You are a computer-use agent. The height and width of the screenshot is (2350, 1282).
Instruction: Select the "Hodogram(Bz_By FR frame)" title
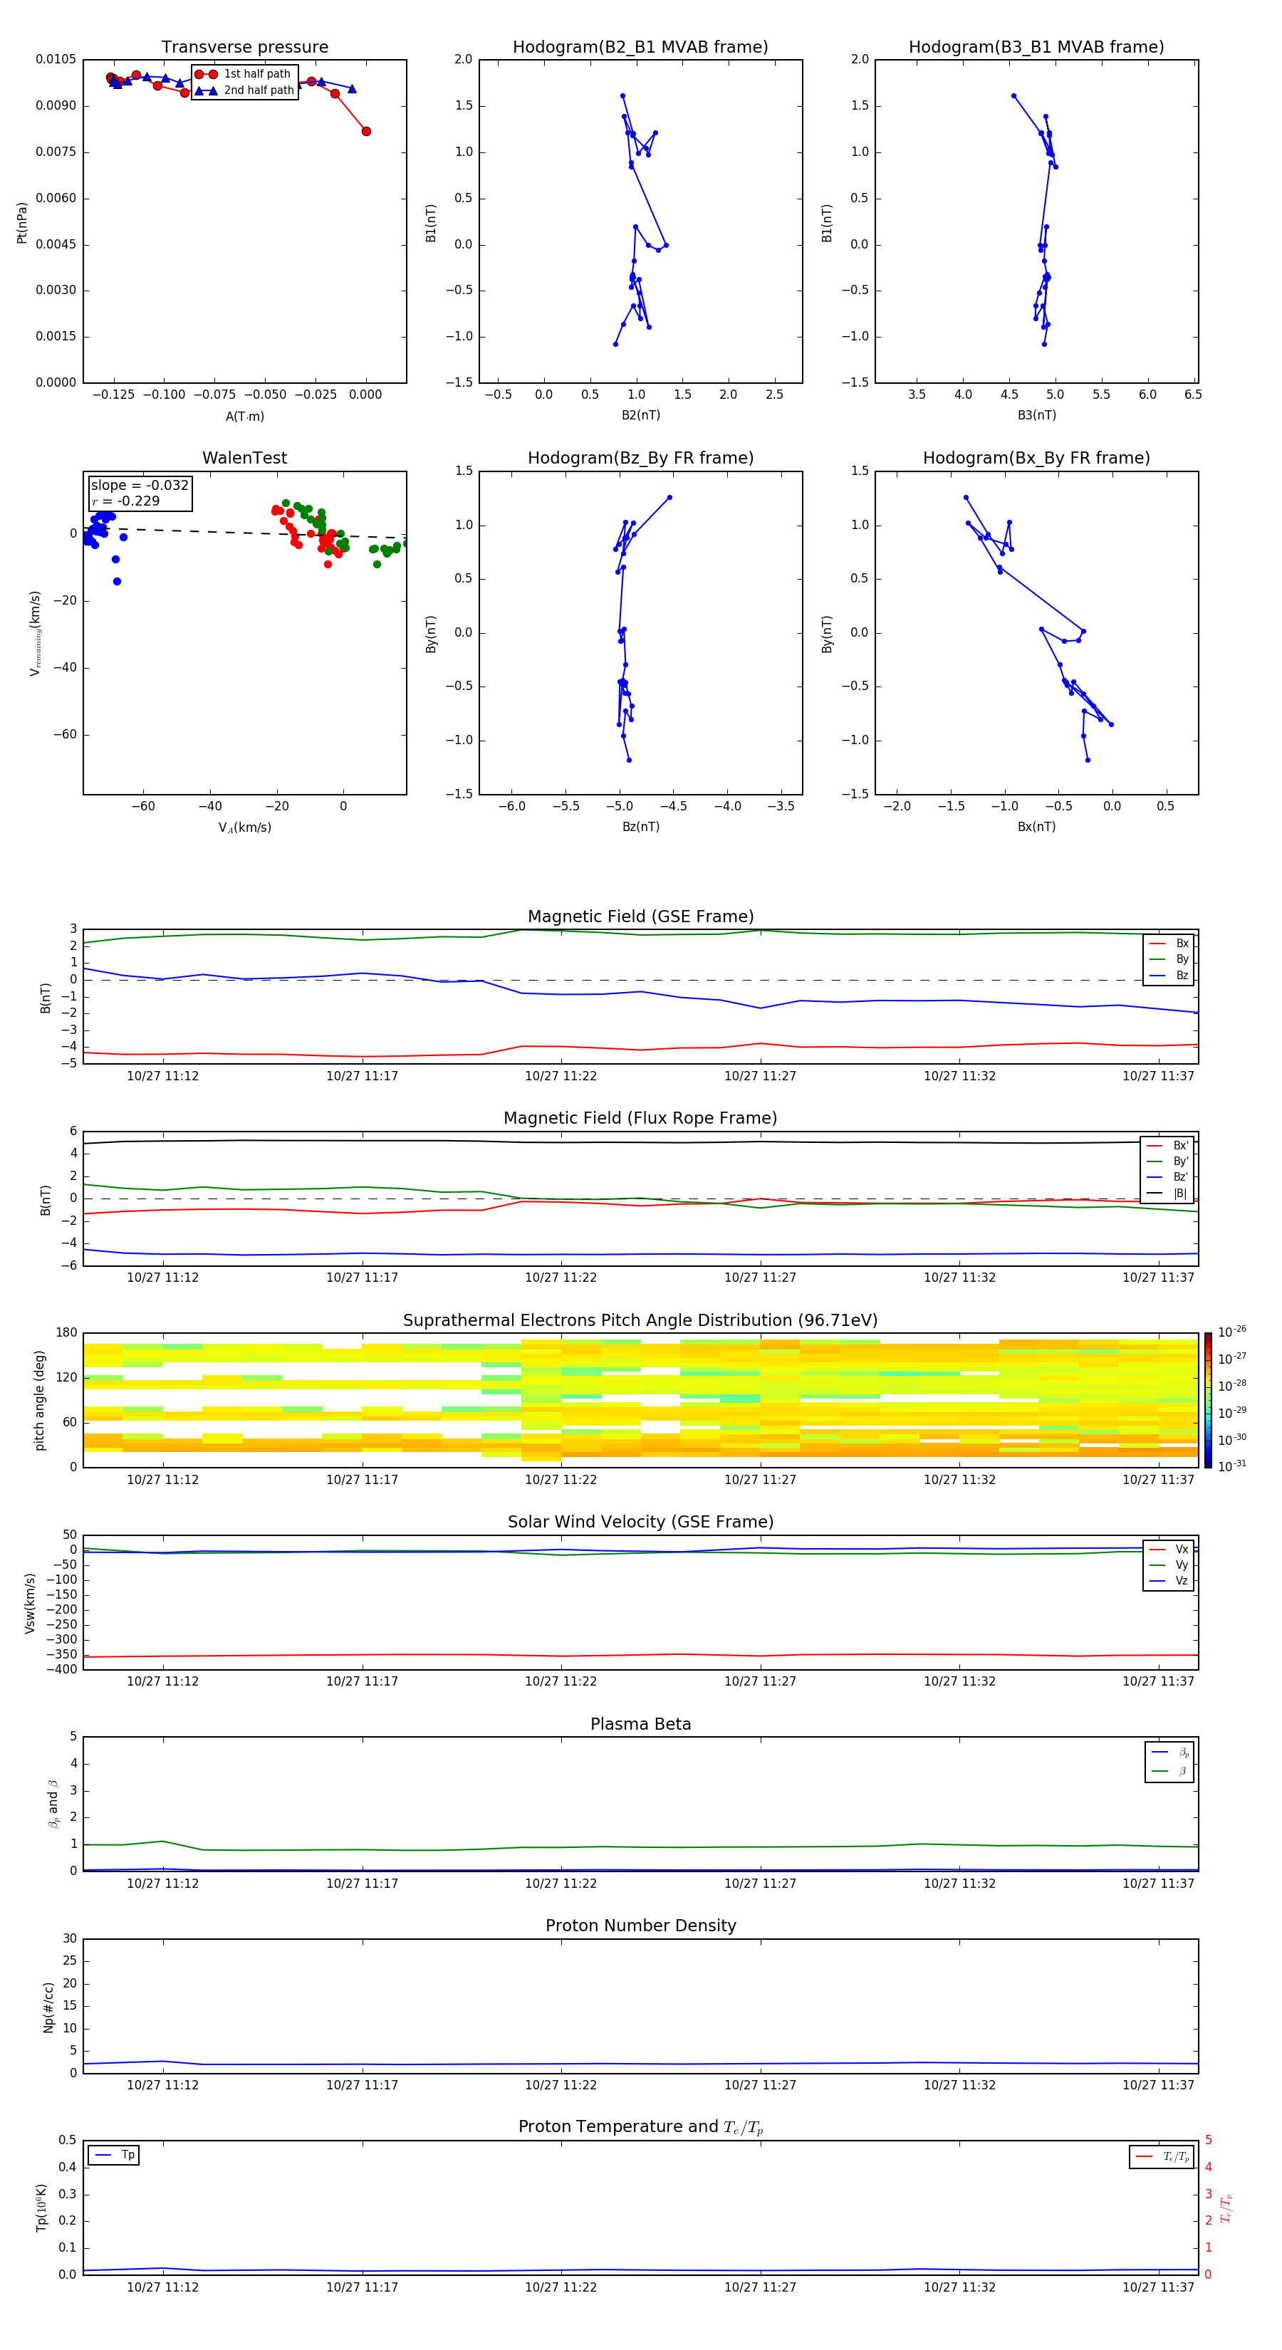tap(640, 458)
